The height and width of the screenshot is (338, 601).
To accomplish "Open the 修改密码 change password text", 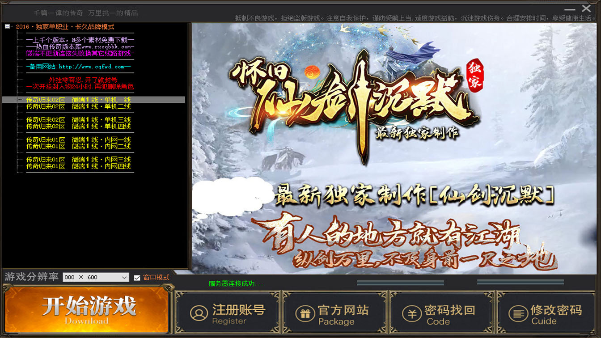I will point(556,310).
